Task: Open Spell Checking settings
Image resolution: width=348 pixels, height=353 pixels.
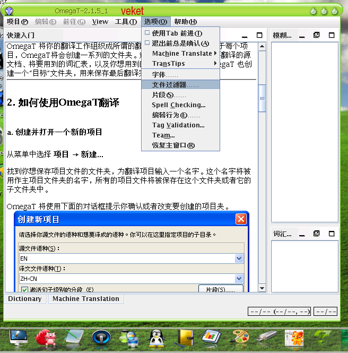Action: [181, 105]
